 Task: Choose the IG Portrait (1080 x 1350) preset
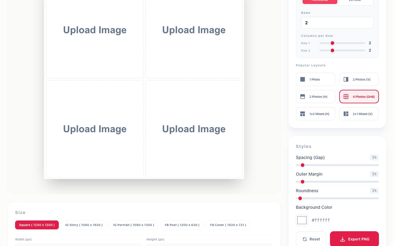click(134, 225)
